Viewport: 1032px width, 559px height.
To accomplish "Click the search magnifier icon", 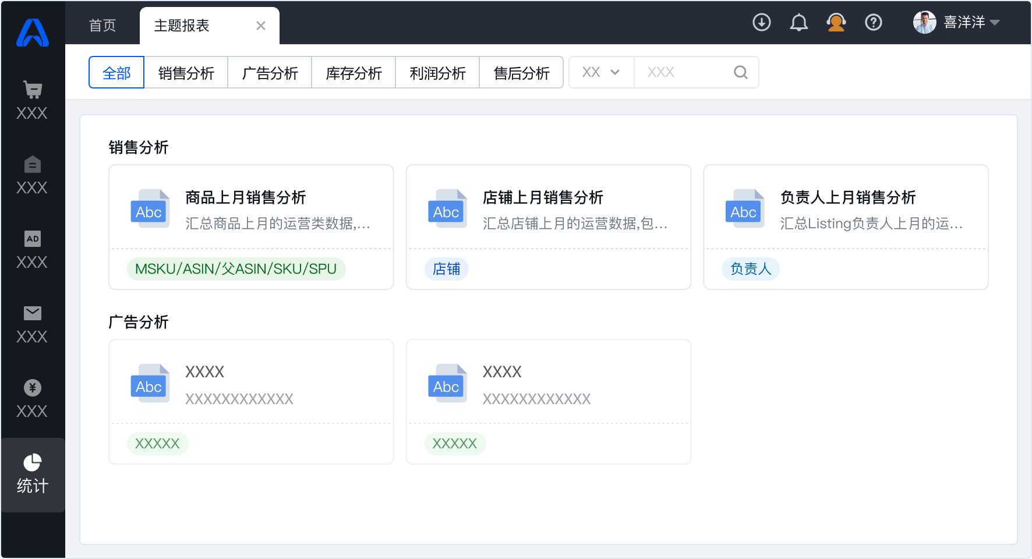I will (x=740, y=72).
